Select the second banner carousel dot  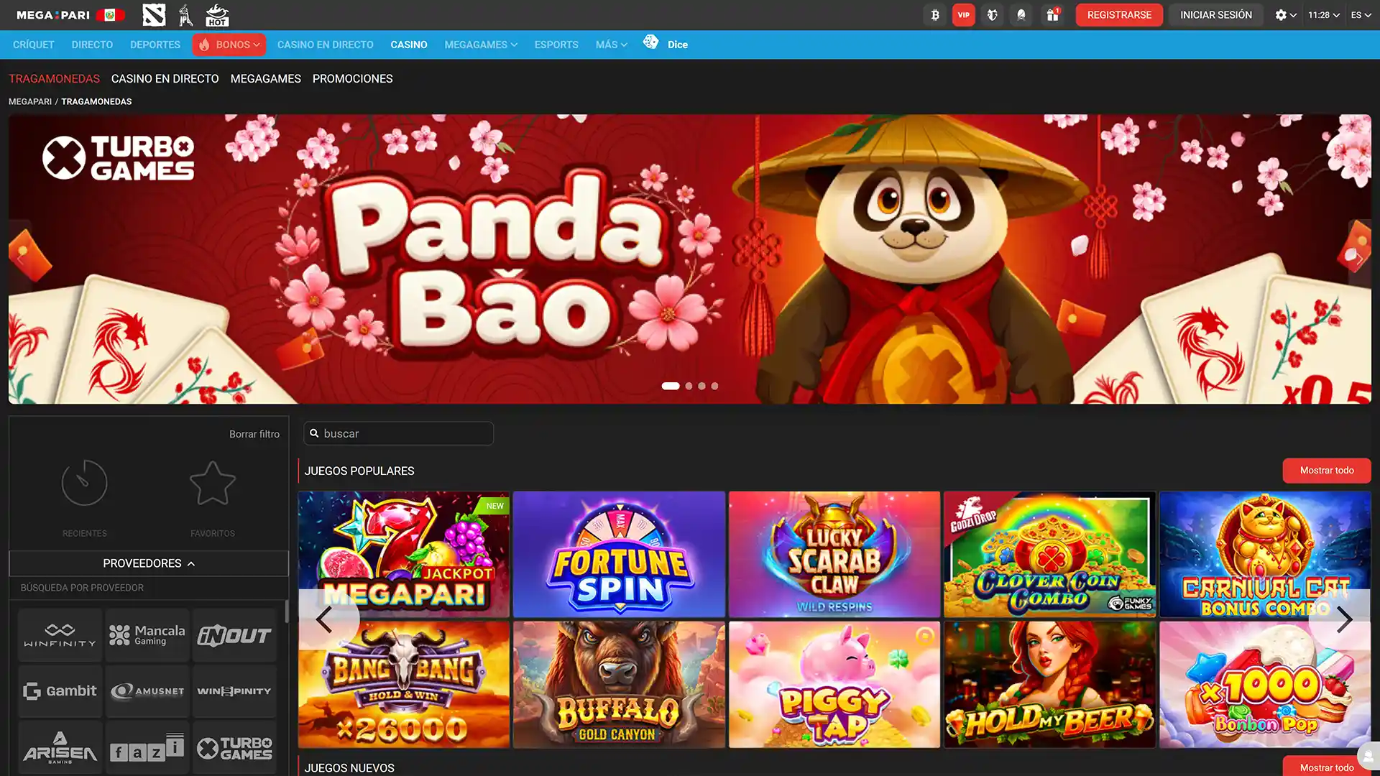tap(689, 386)
